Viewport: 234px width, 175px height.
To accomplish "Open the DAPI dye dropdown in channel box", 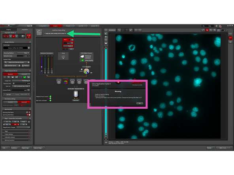I will click(68, 43).
